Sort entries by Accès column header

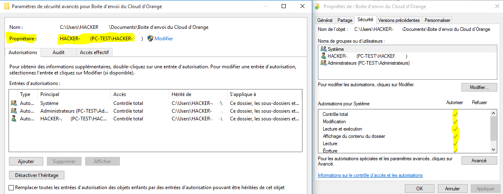[140, 94]
